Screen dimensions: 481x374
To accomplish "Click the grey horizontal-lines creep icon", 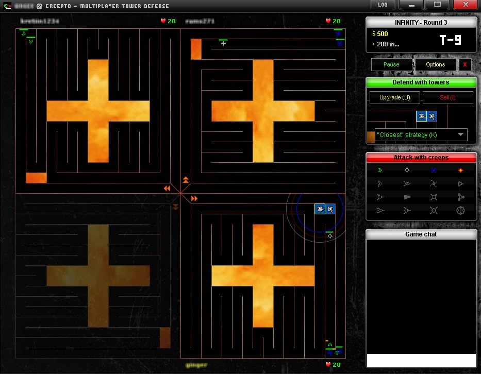I will [407, 197].
